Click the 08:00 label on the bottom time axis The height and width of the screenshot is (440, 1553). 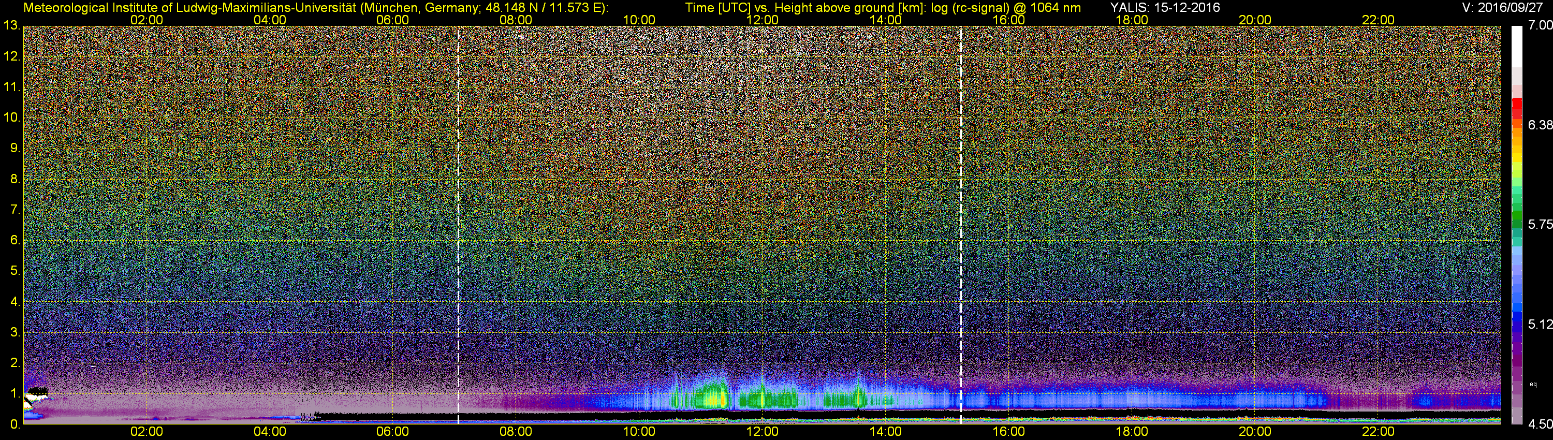click(x=516, y=432)
